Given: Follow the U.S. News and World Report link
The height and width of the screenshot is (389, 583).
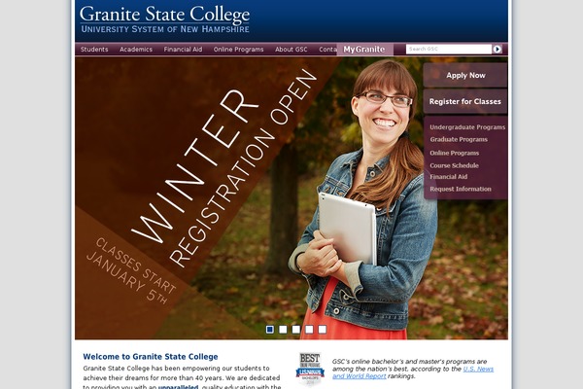Looking at the screenshot, I should click(413, 372).
